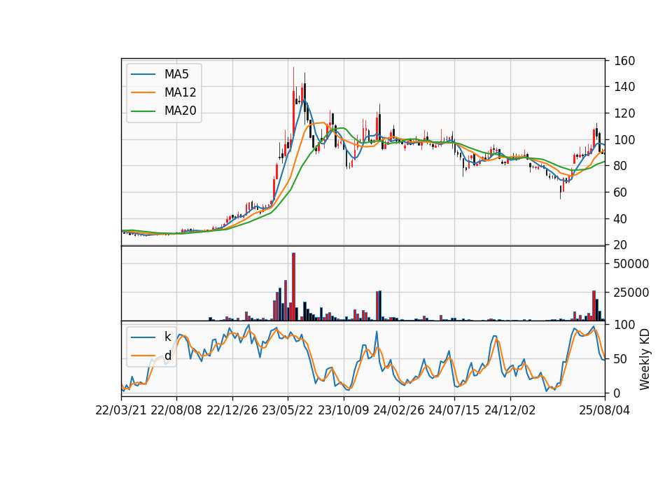The image size is (672, 483).
Task: Click the 25/08/04 date axis label
Action: (604, 410)
